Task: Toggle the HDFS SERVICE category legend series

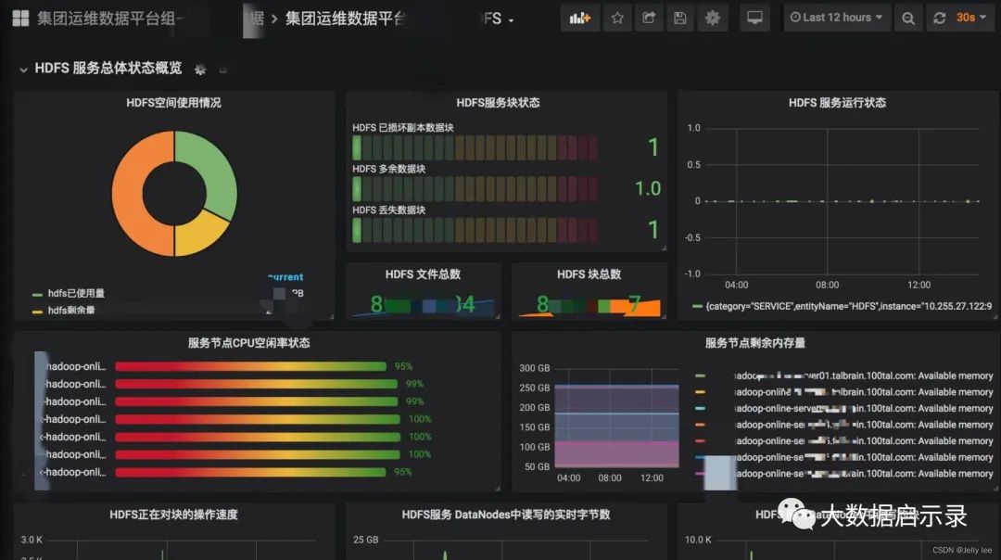Action: tap(843, 307)
